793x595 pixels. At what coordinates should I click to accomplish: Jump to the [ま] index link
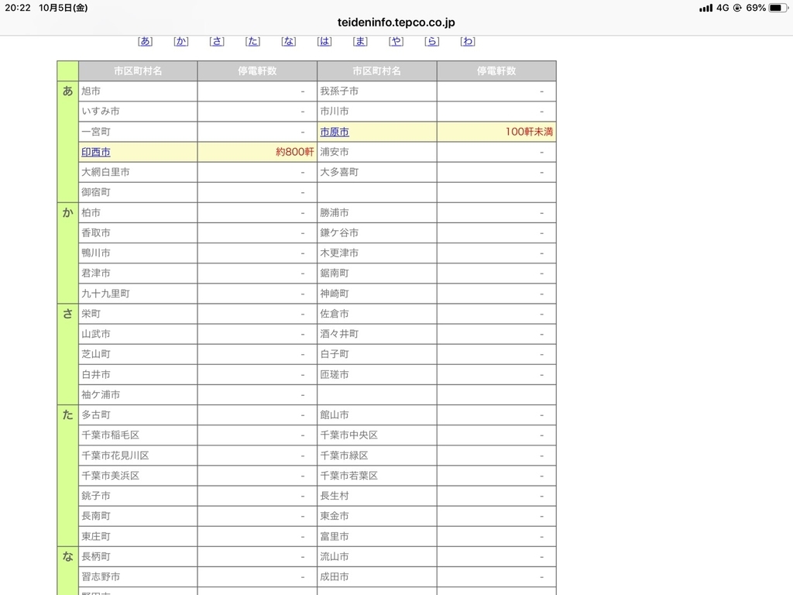click(360, 42)
